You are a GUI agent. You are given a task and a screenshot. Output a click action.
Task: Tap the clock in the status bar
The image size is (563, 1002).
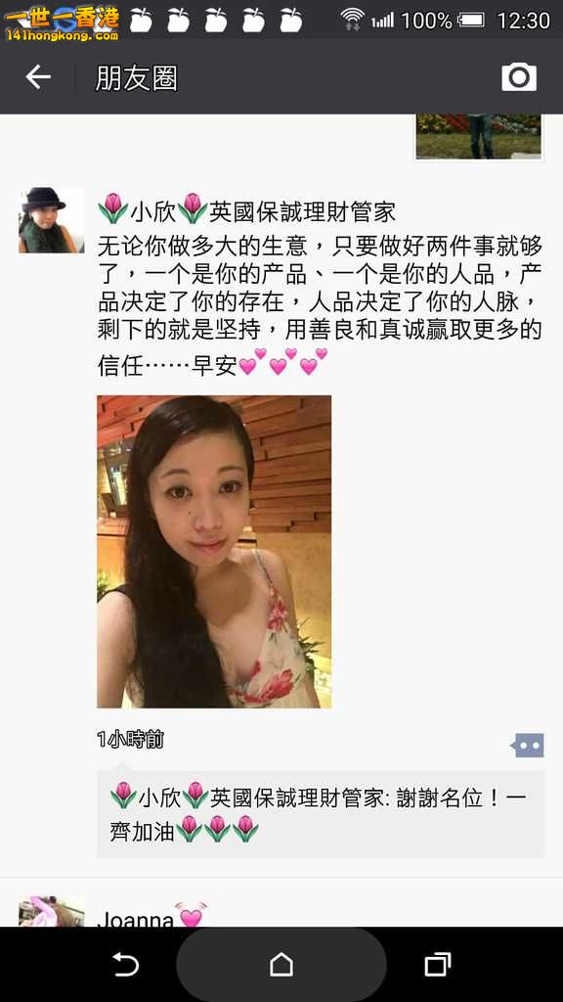tap(523, 21)
